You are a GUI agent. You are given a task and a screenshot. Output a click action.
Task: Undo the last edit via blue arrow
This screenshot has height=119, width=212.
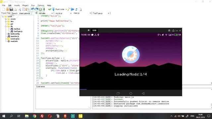tap(33, 9)
